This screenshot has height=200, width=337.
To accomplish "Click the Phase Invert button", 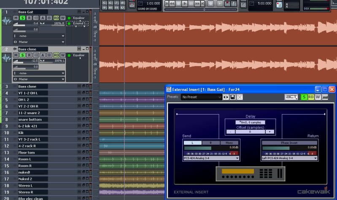I will pyautogui.click(x=289, y=143).
